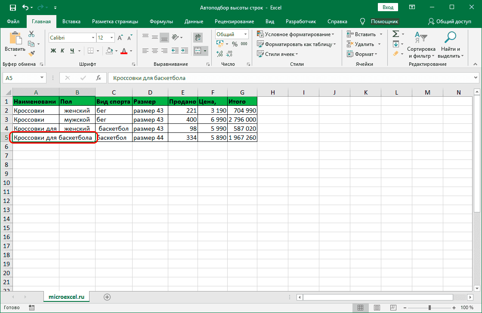Image resolution: width=482 pixels, height=313 pixels.
Task: Click the Insert Function fx icon
Action: coord(99,78)
